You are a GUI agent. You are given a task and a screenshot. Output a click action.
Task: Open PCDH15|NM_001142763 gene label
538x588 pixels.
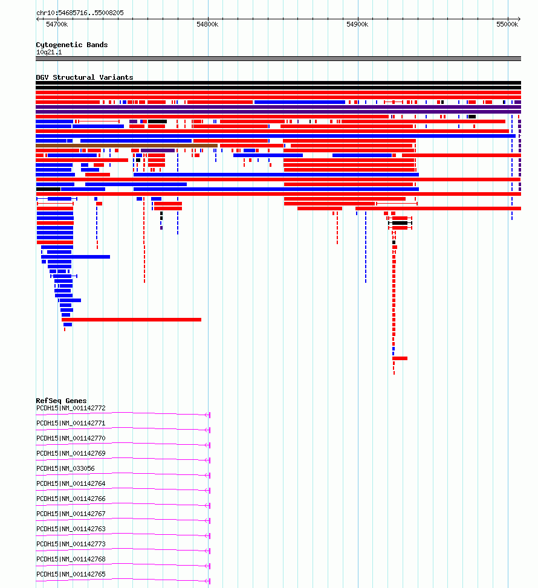pyautogui.click(x=71, y=529)
